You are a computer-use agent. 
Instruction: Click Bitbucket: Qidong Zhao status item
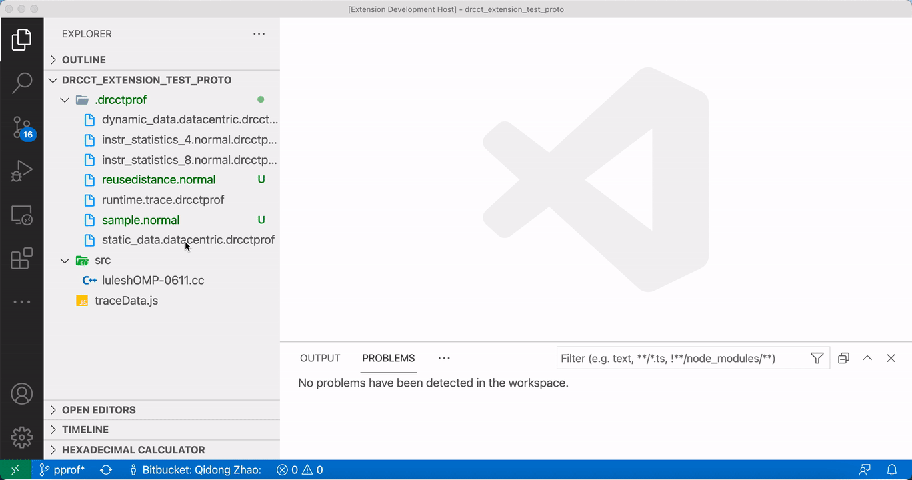(195, 470)
